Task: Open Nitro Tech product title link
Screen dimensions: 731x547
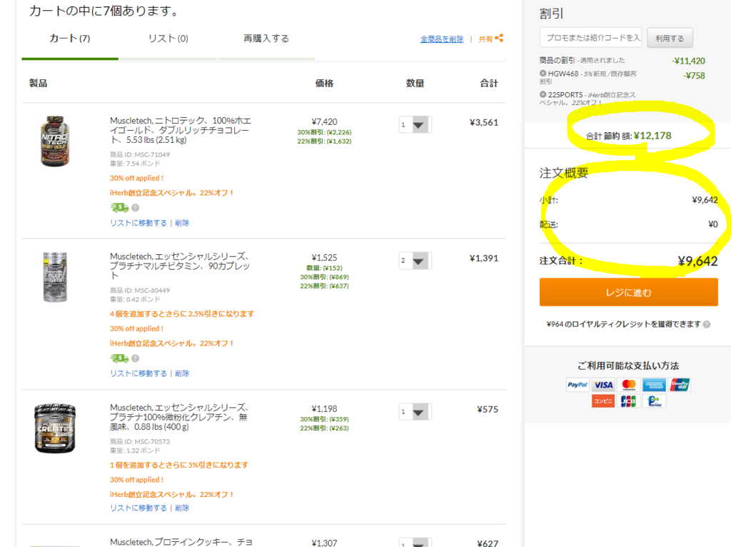Action: (x=181, y=130)
